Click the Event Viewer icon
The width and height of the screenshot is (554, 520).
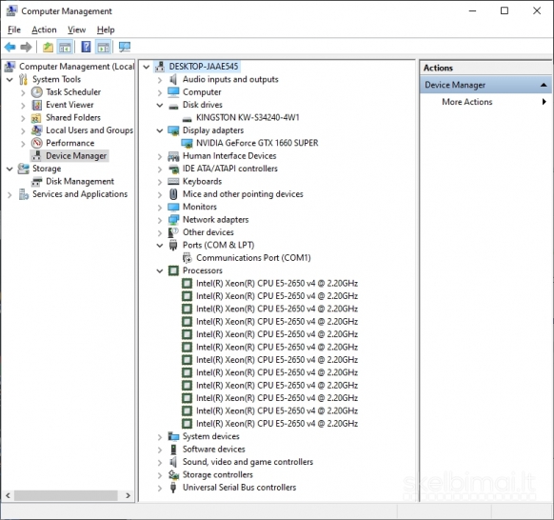(x=37, y=105)
